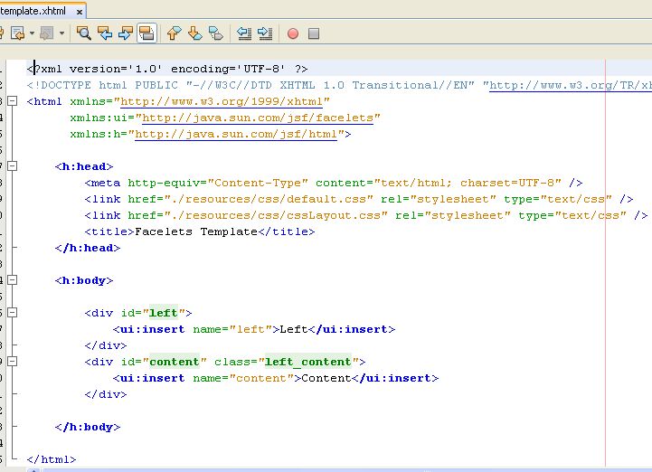
Task: Click the 'Content' placeholder text
Action: (326, 378)
